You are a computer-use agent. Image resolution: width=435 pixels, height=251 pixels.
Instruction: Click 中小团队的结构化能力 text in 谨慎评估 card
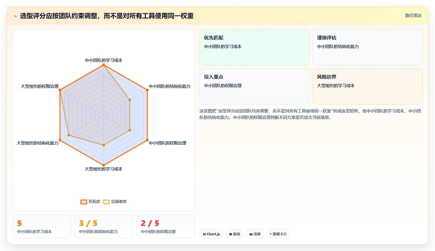(x=338, y=46)
